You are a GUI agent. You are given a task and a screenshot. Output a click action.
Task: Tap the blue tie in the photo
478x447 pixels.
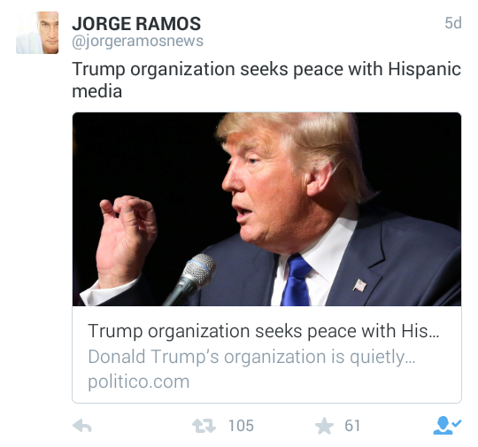[x=296, y=280]
